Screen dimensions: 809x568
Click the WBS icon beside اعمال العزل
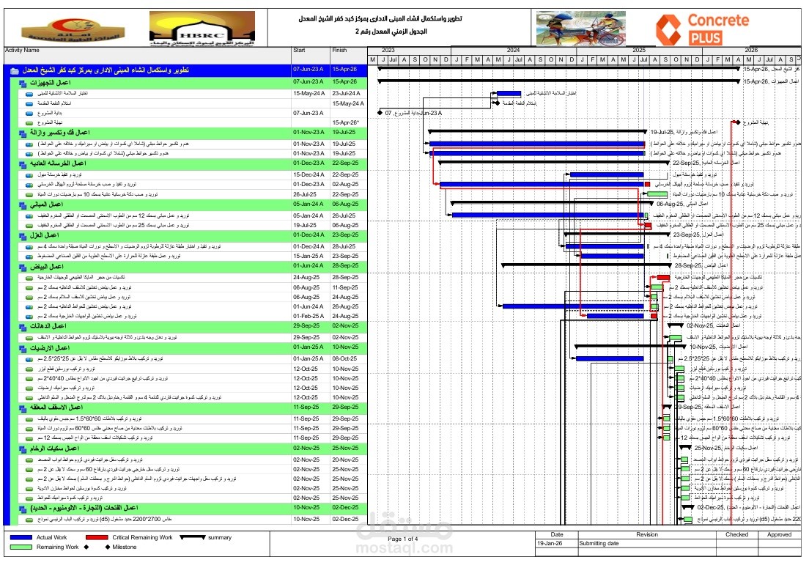23,236
